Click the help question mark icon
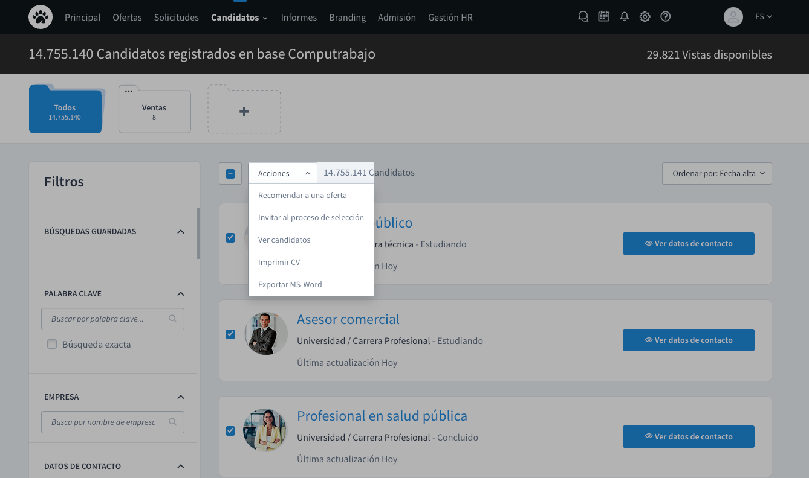809x478 pixels. point(666,17)
